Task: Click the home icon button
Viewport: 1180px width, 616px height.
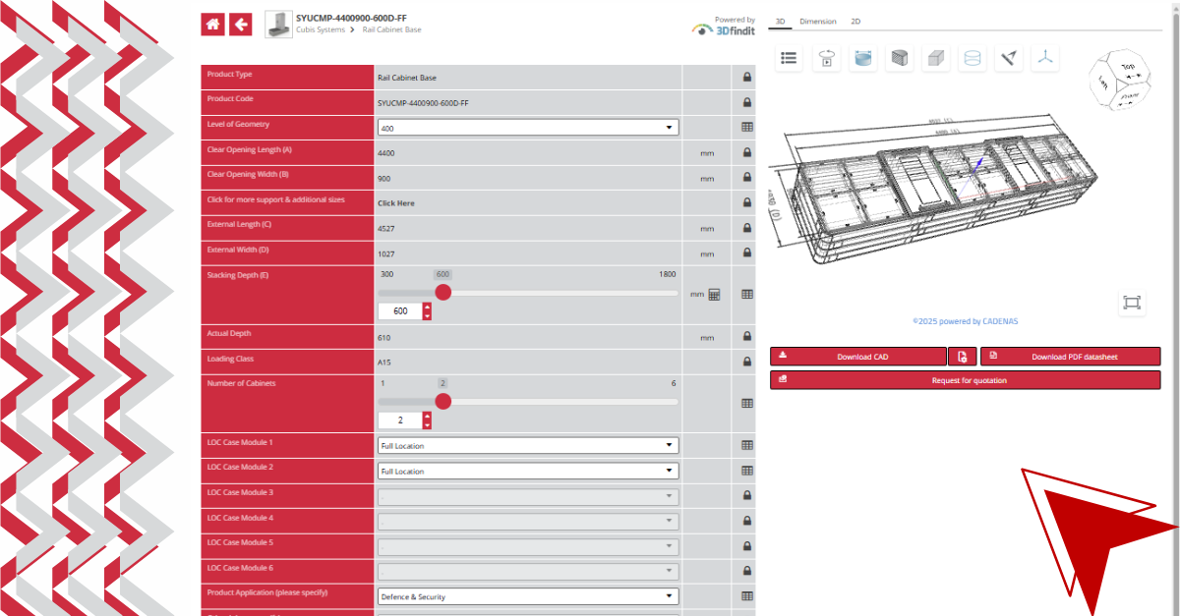Action: (213, 25)
